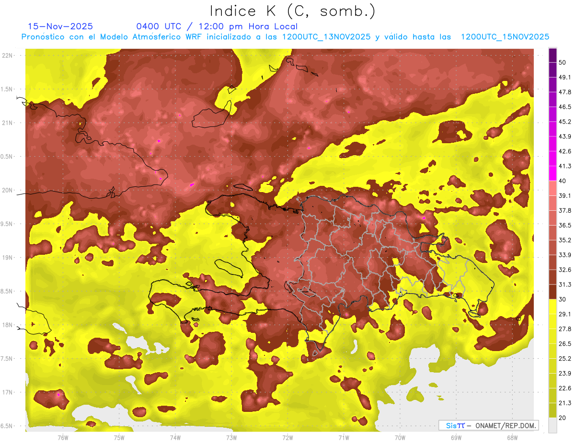Click the '45.2' color scale value

[565, 122]
